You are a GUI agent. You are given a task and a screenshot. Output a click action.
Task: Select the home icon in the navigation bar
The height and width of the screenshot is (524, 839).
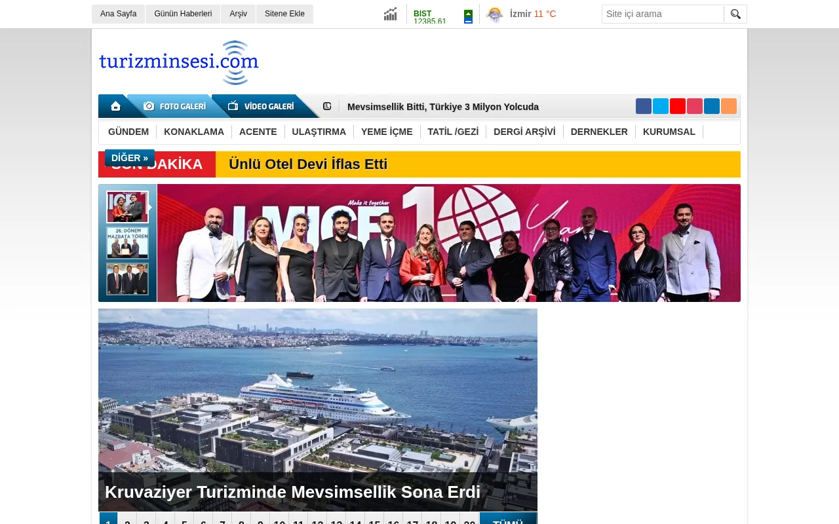point(115,106)
